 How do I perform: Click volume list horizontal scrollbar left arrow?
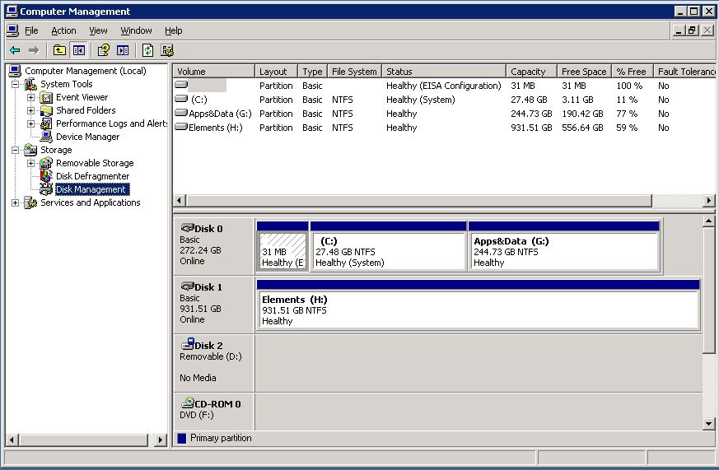(180, 201)
